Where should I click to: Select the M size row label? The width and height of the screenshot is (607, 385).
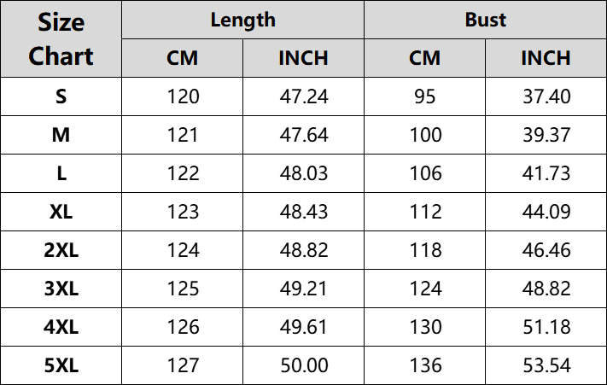pos(61,135)
